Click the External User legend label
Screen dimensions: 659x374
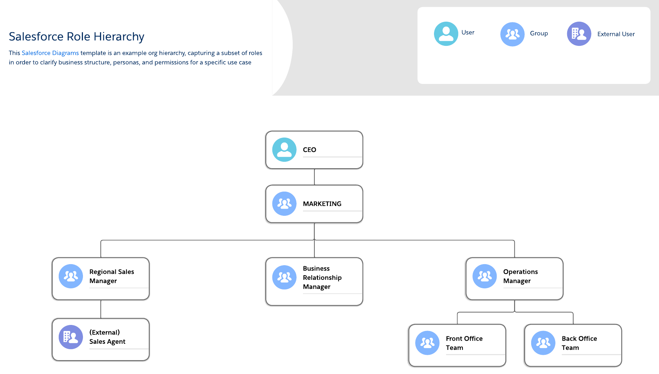[616, 34]
